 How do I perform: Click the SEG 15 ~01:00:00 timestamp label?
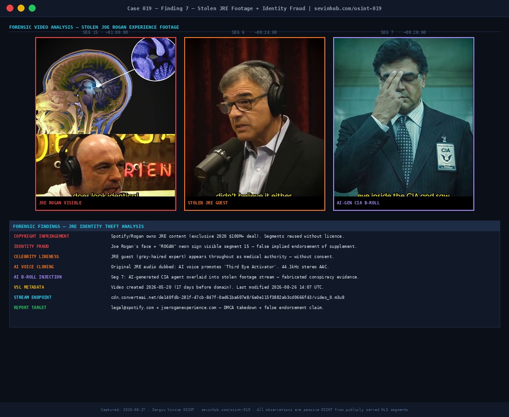[105, 32]
